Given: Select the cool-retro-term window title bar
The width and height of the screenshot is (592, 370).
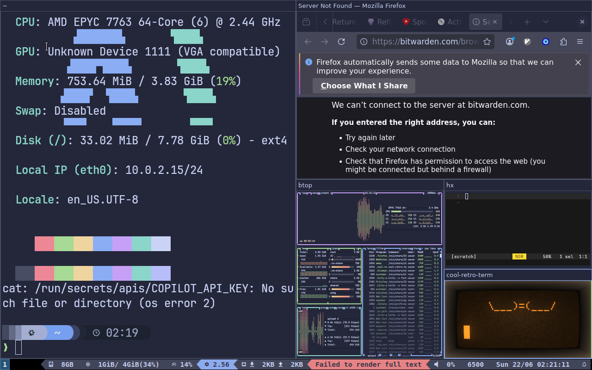Looking at the screenshot, I should click(x=518, y=275).
